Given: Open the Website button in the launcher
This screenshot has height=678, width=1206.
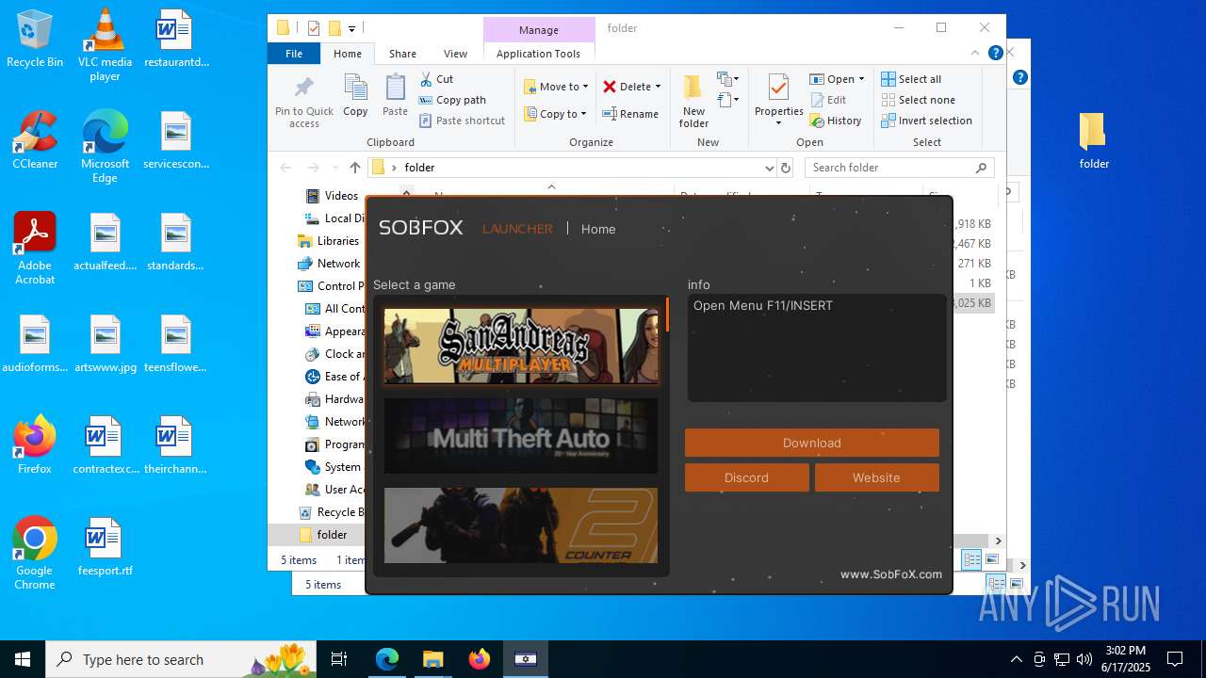Looking at the screenshot, I should click(x=876, y=477).
